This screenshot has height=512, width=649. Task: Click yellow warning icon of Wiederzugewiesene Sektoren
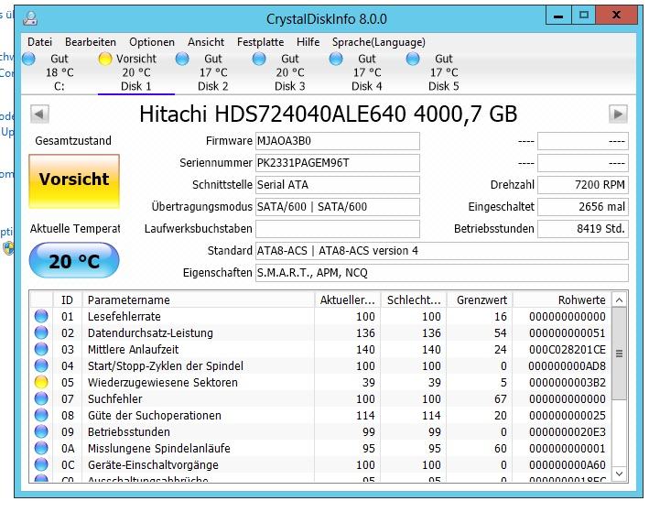tap(41, 382)
